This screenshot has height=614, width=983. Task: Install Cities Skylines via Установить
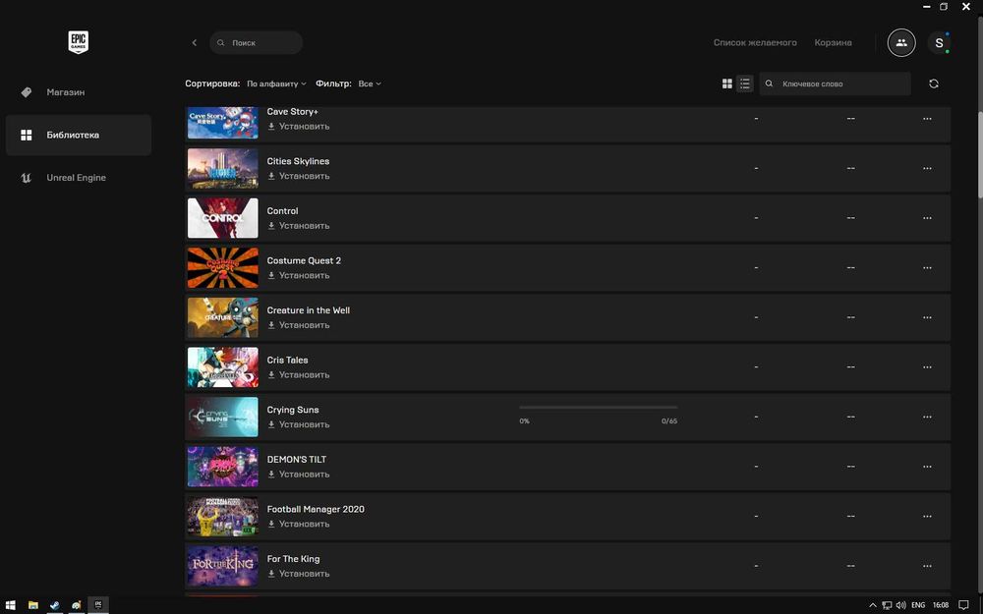click(x=299, y=176)
